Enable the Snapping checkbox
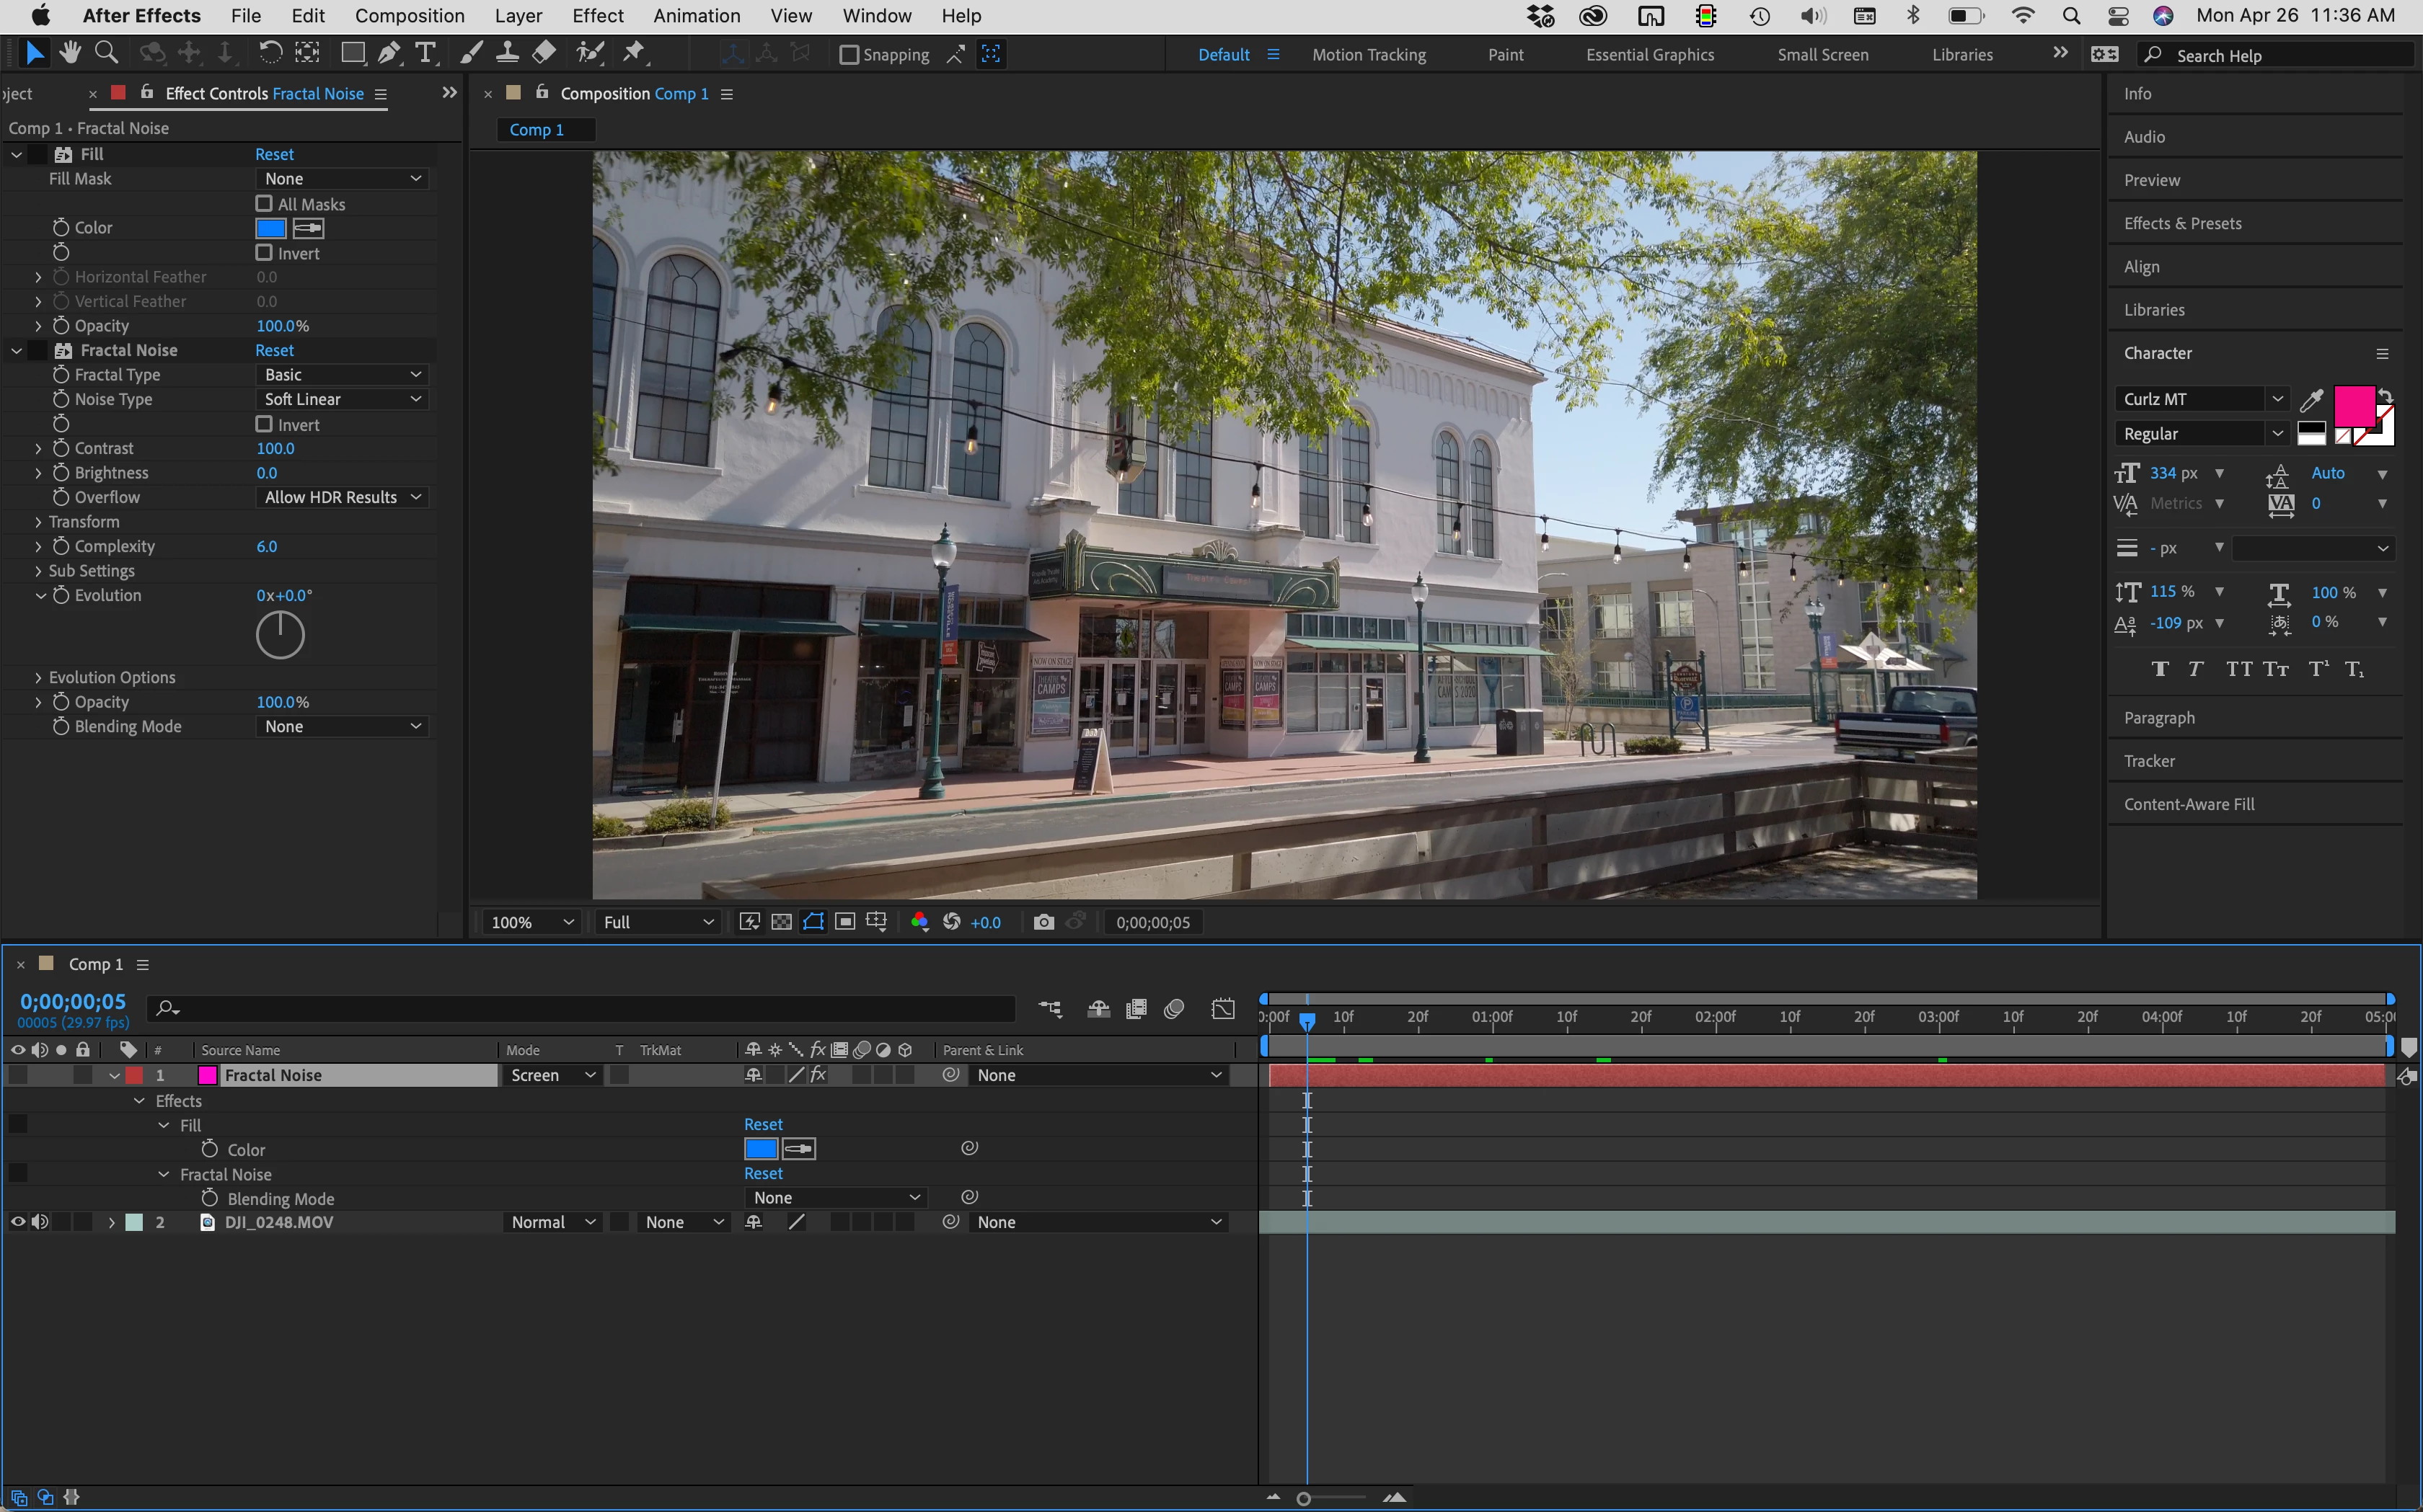This screenshot has width=2423, height=1512. click(x=849, y=55)
